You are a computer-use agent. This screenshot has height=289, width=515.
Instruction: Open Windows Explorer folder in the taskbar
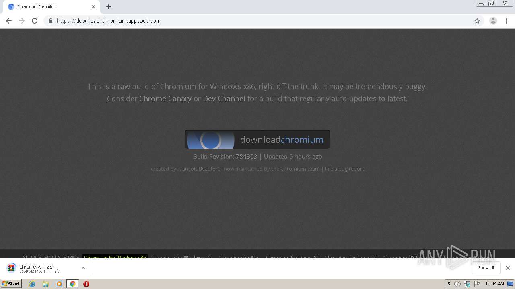45,284
